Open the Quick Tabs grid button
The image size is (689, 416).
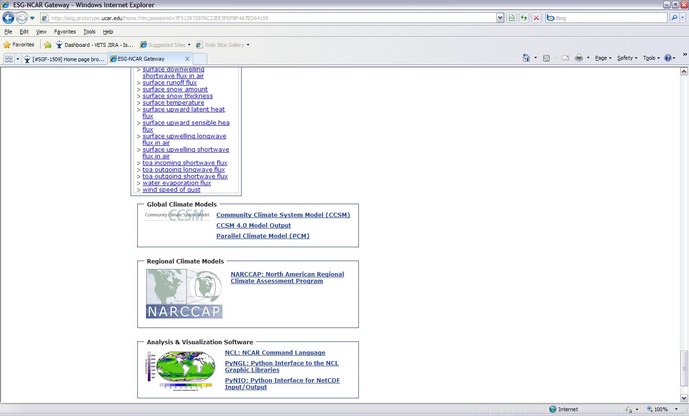click(9, 59)
